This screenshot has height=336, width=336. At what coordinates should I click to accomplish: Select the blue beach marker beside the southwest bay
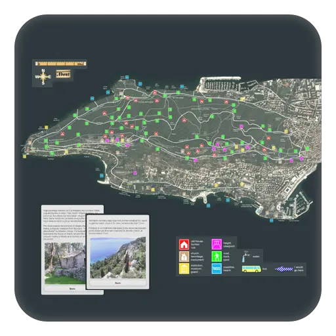click(102, 175)
